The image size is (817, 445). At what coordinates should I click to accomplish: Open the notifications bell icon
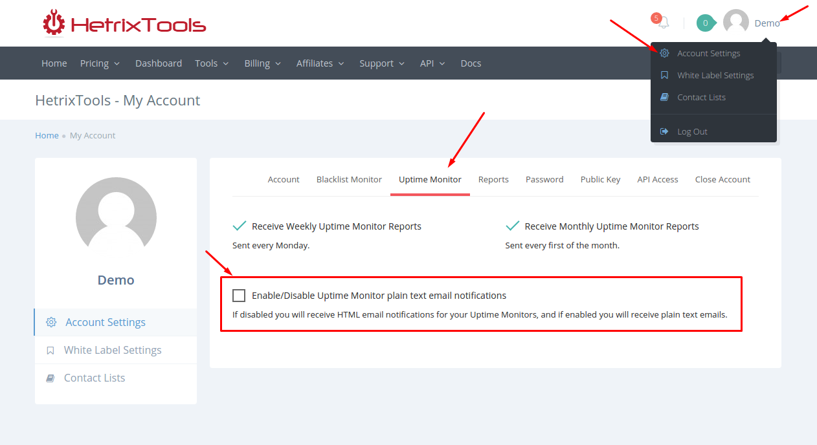coord(663,23)
